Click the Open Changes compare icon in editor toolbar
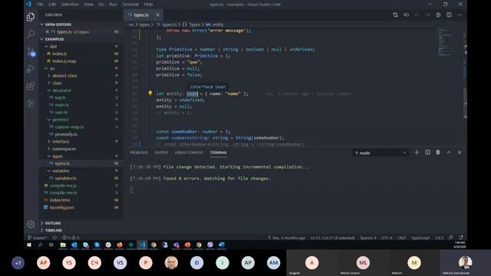The image size is (491, 276). (x=395, y=15)
